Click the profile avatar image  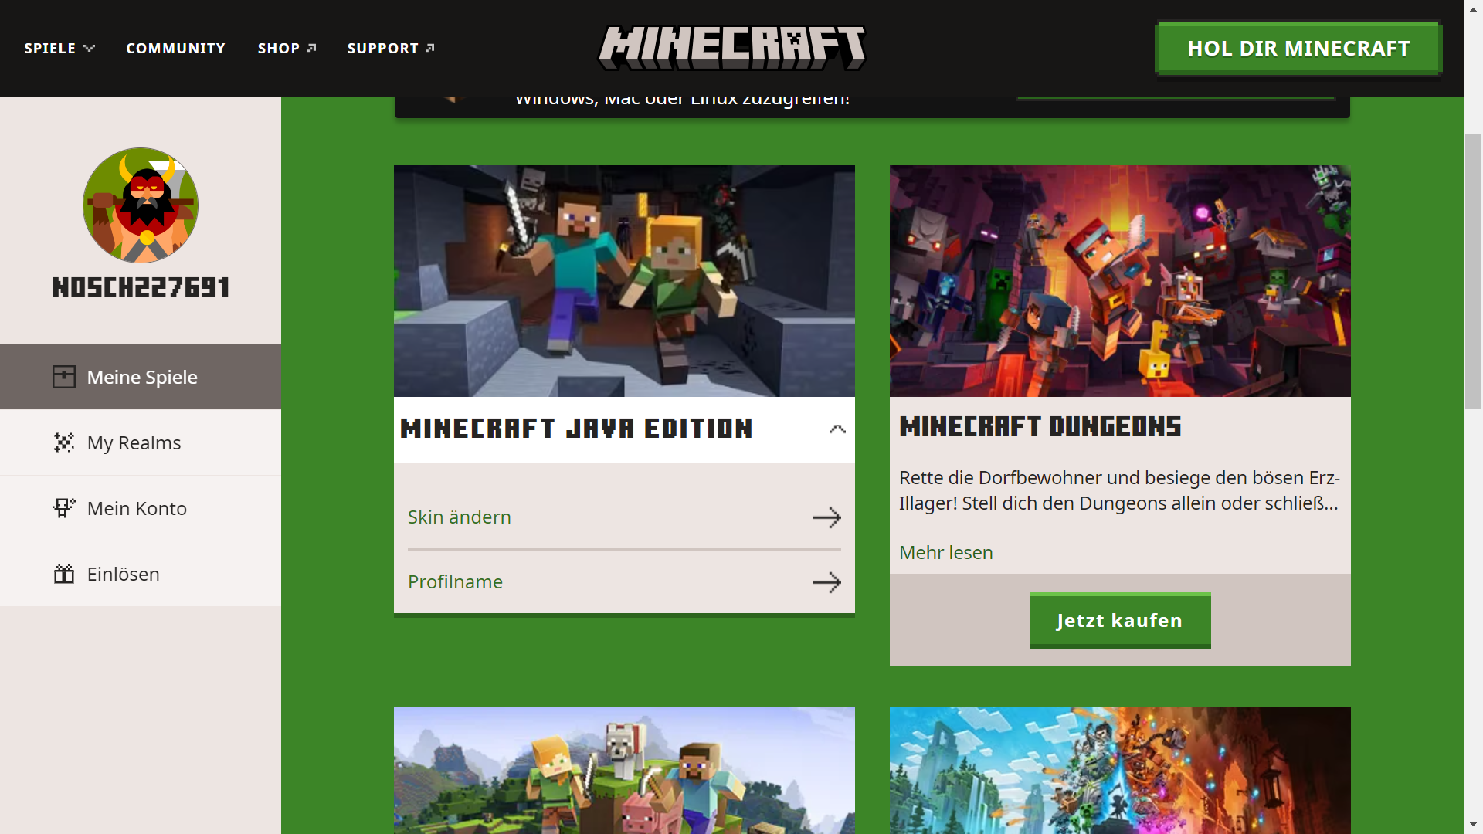pos(141,205)
